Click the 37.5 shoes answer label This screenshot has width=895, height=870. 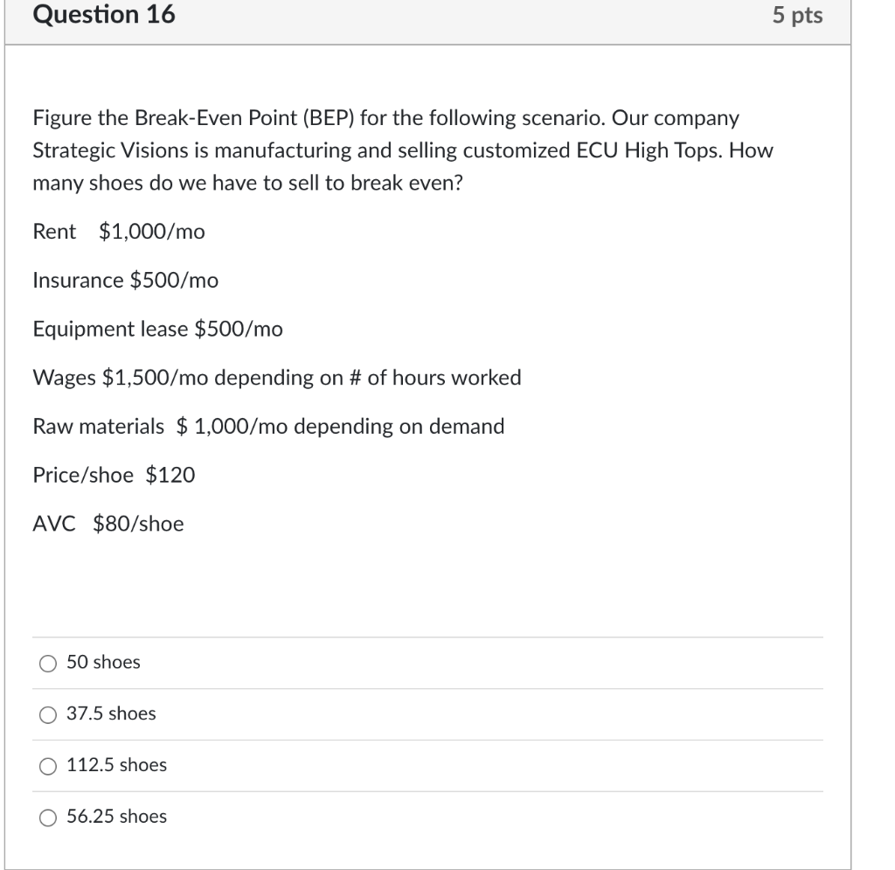[109, 714]
